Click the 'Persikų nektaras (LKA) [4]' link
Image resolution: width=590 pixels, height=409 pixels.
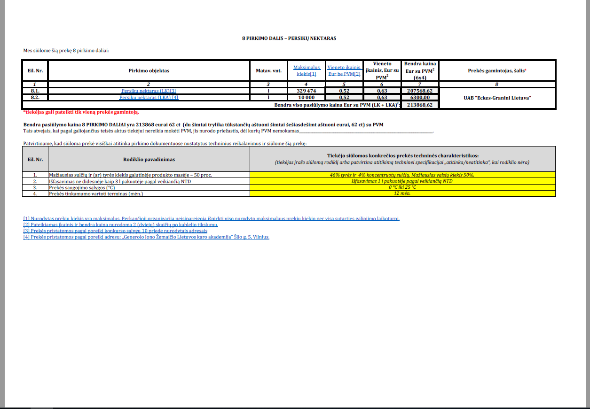point(149,98)
